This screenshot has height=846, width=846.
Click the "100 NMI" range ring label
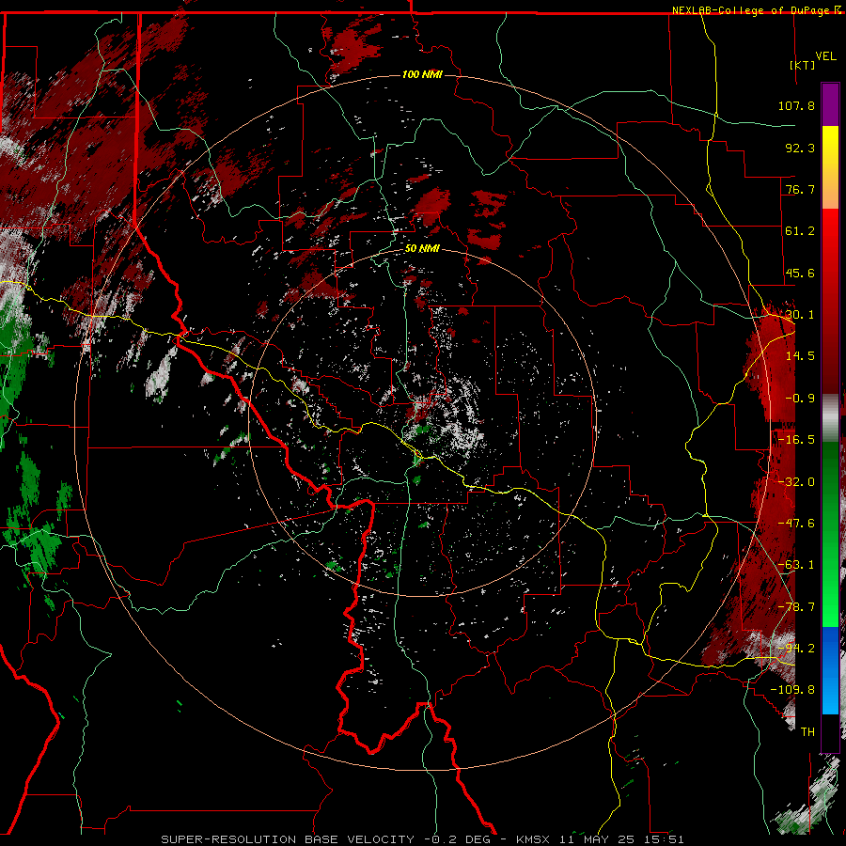point(422,74)
